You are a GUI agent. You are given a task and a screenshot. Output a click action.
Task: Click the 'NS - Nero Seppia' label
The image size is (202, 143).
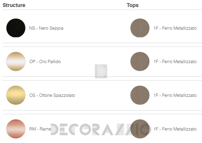[x=46, y=28]
